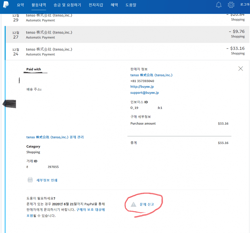Click the warning triangle icon beside 문제 신고
Viewport: 250px width, 233px height.
click(x=134, y=204)
